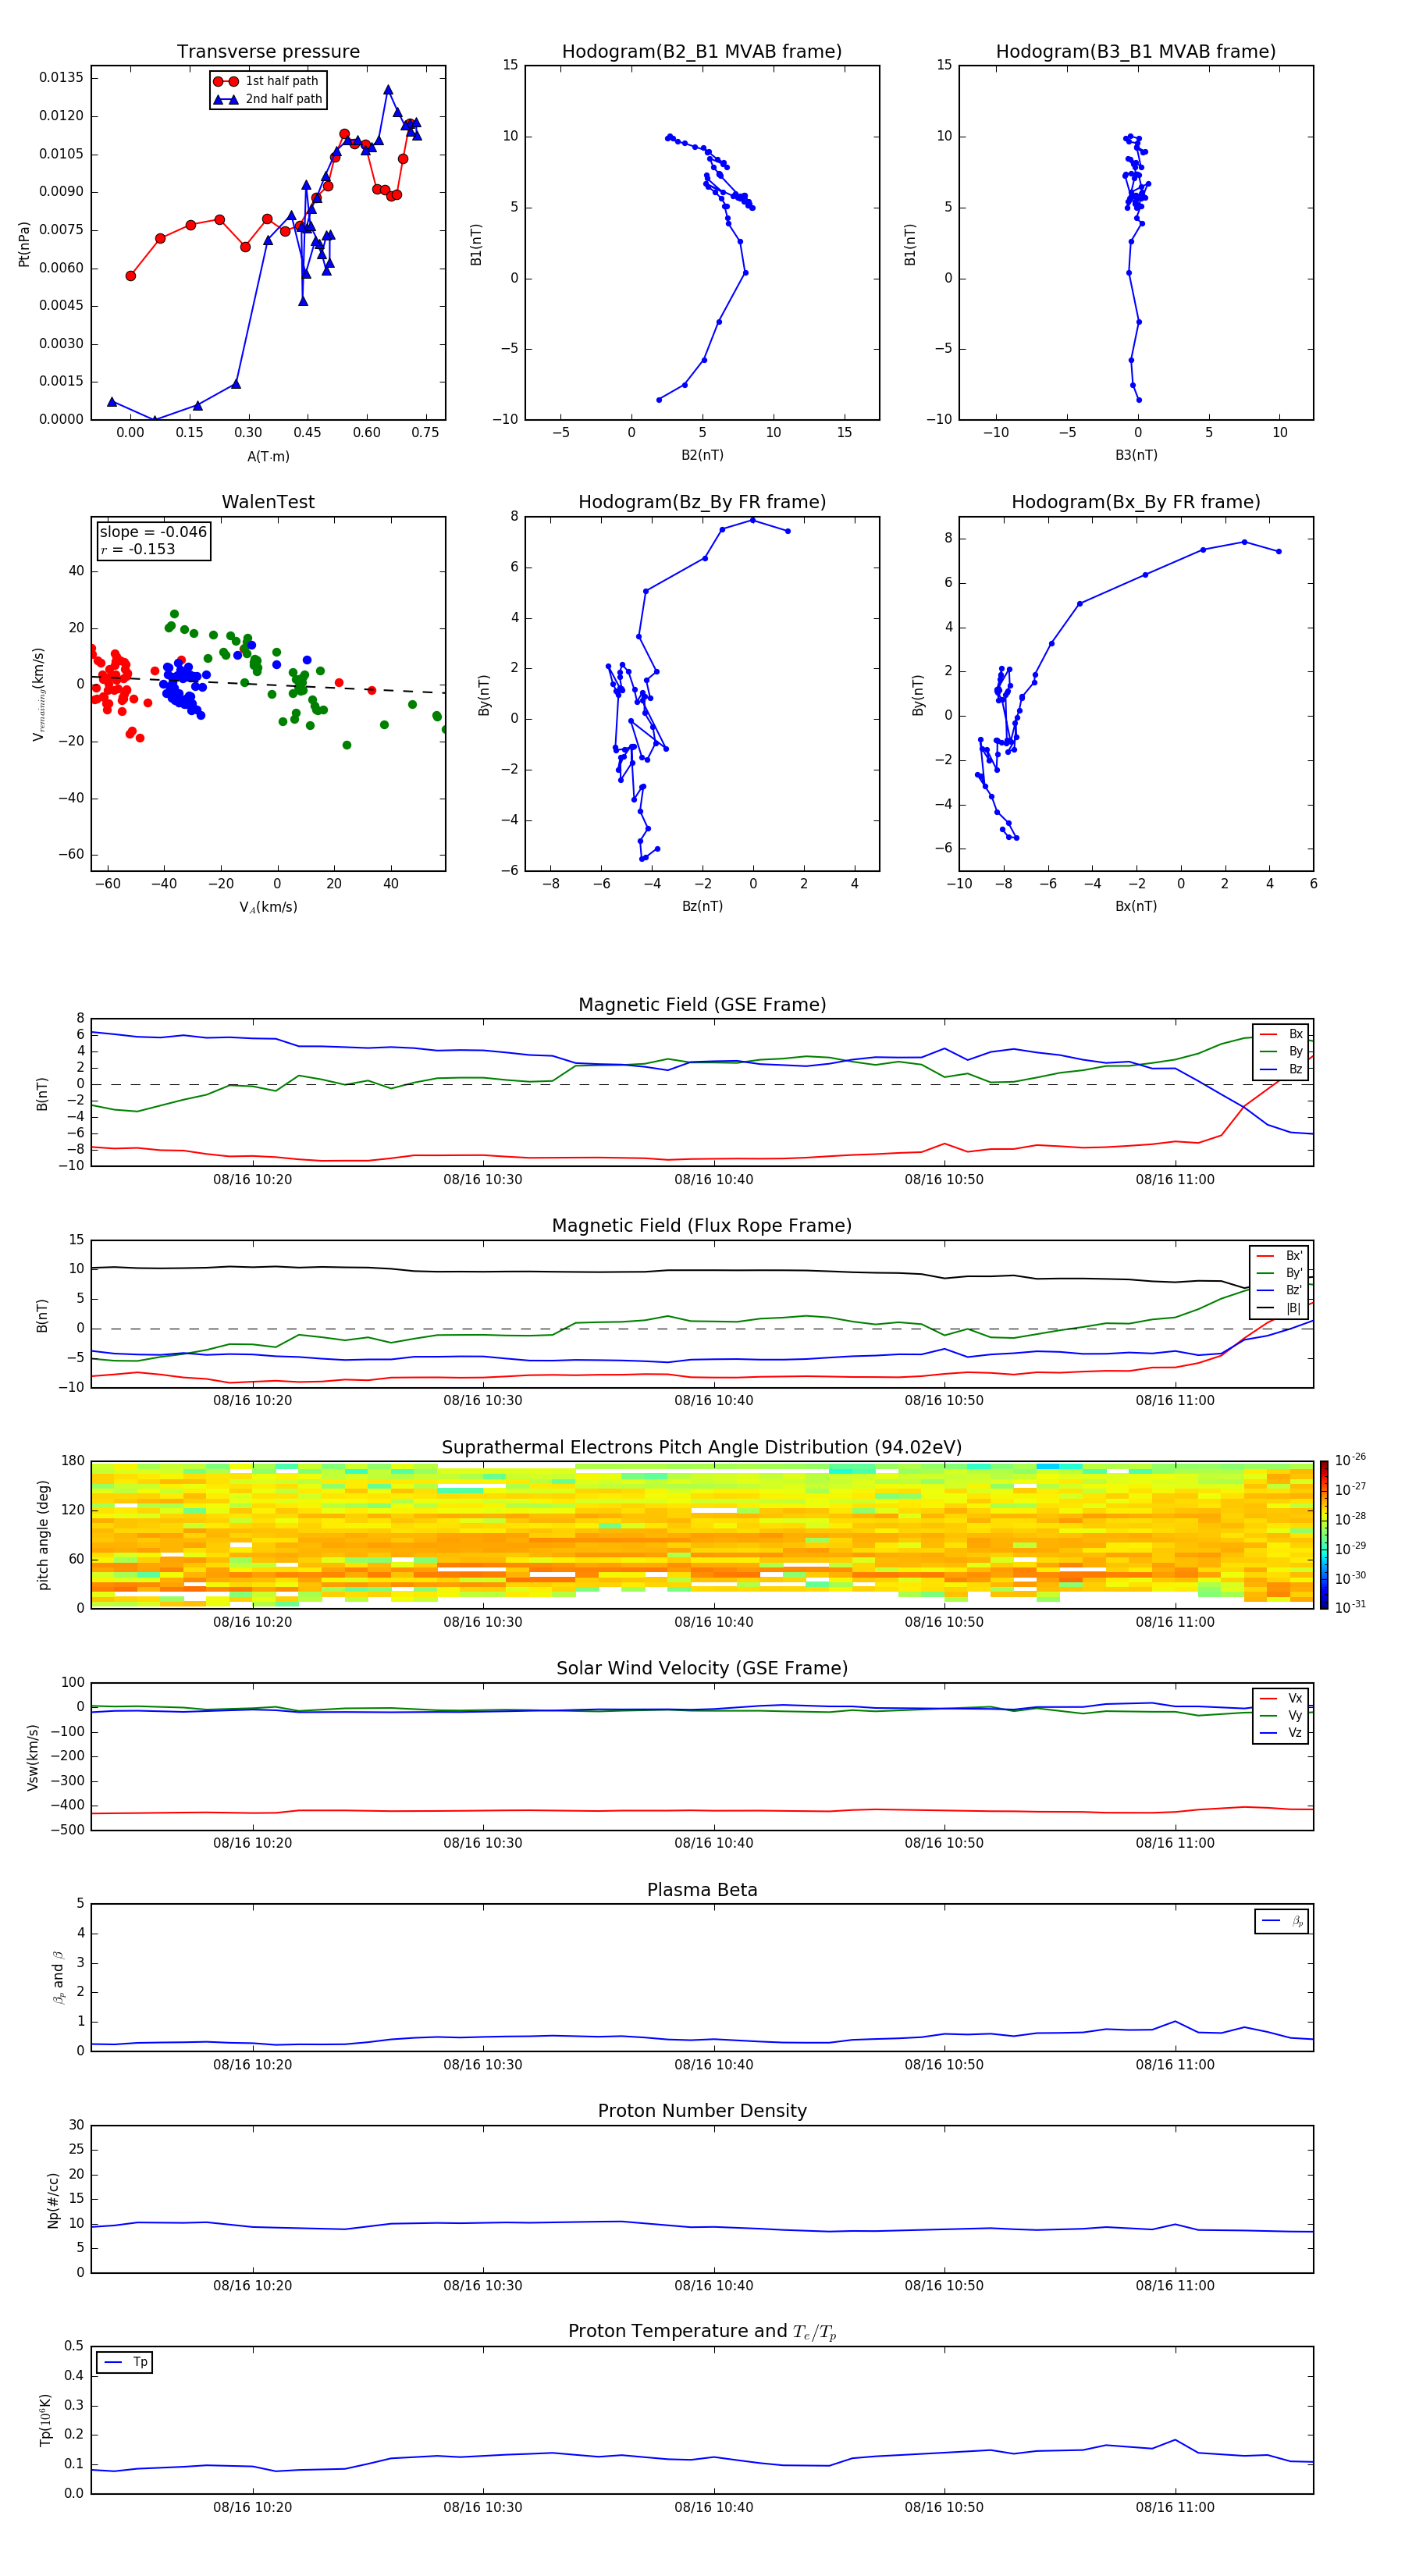
Task: Select the 'V_remaining(km/s)' y-axis label
Action: coord(38,694)
